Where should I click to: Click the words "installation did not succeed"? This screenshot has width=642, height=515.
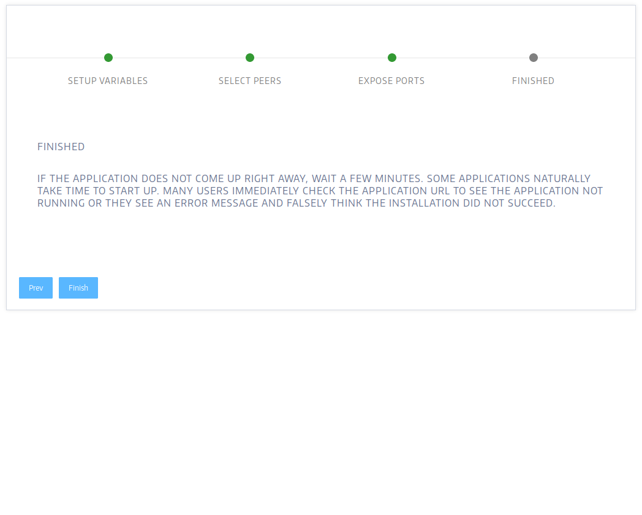pyautogui.click(x=472, y=203)
